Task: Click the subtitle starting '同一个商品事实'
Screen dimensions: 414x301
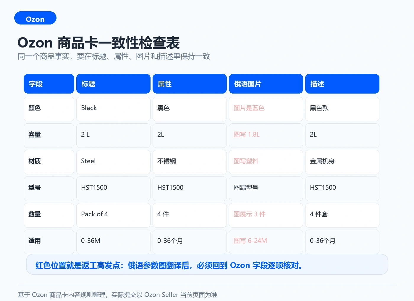Action: pos(114,56)
